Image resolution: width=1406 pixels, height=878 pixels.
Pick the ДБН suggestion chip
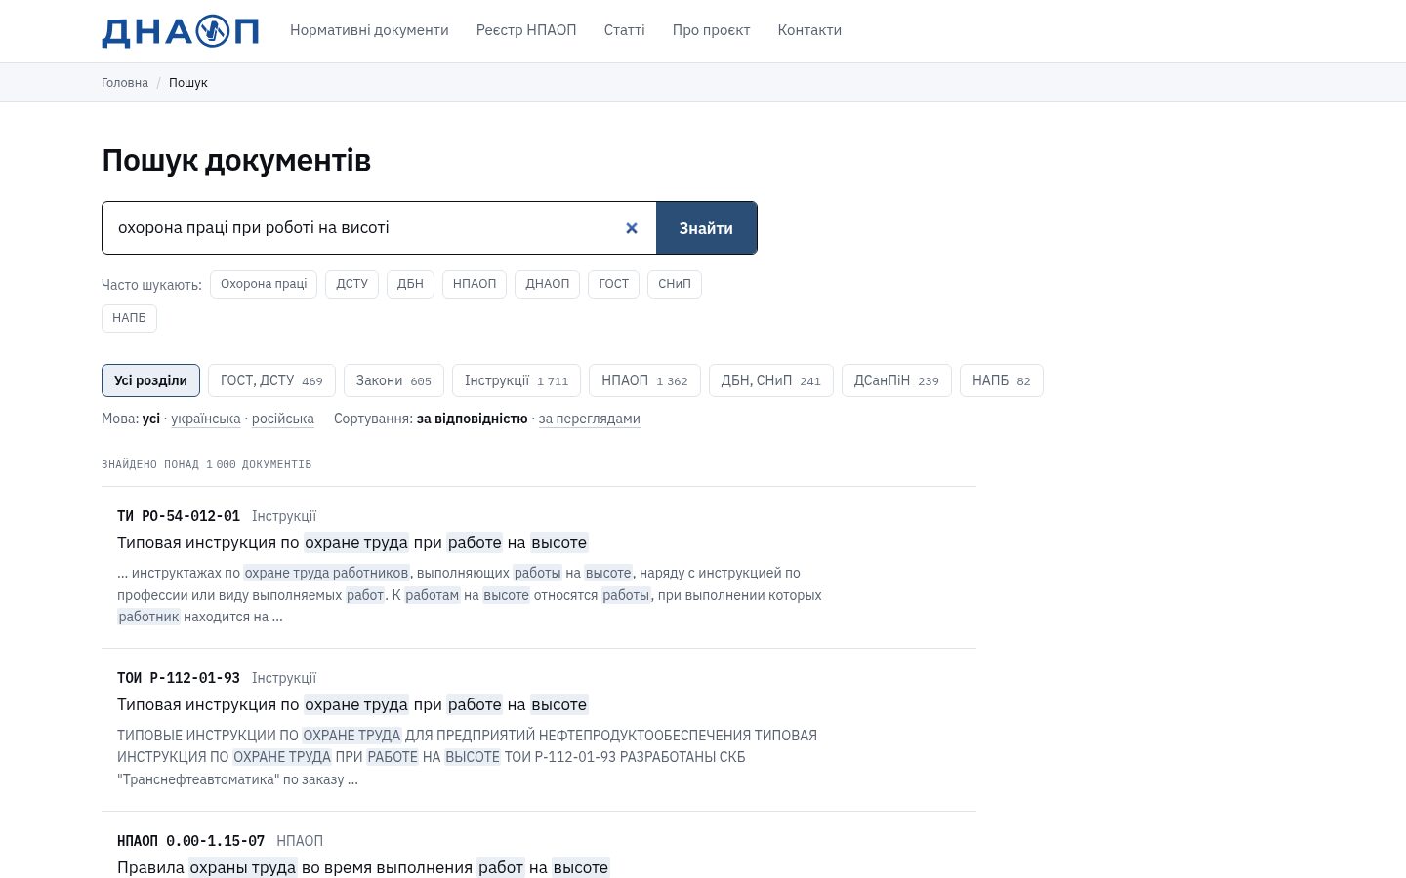pos(410,284)
